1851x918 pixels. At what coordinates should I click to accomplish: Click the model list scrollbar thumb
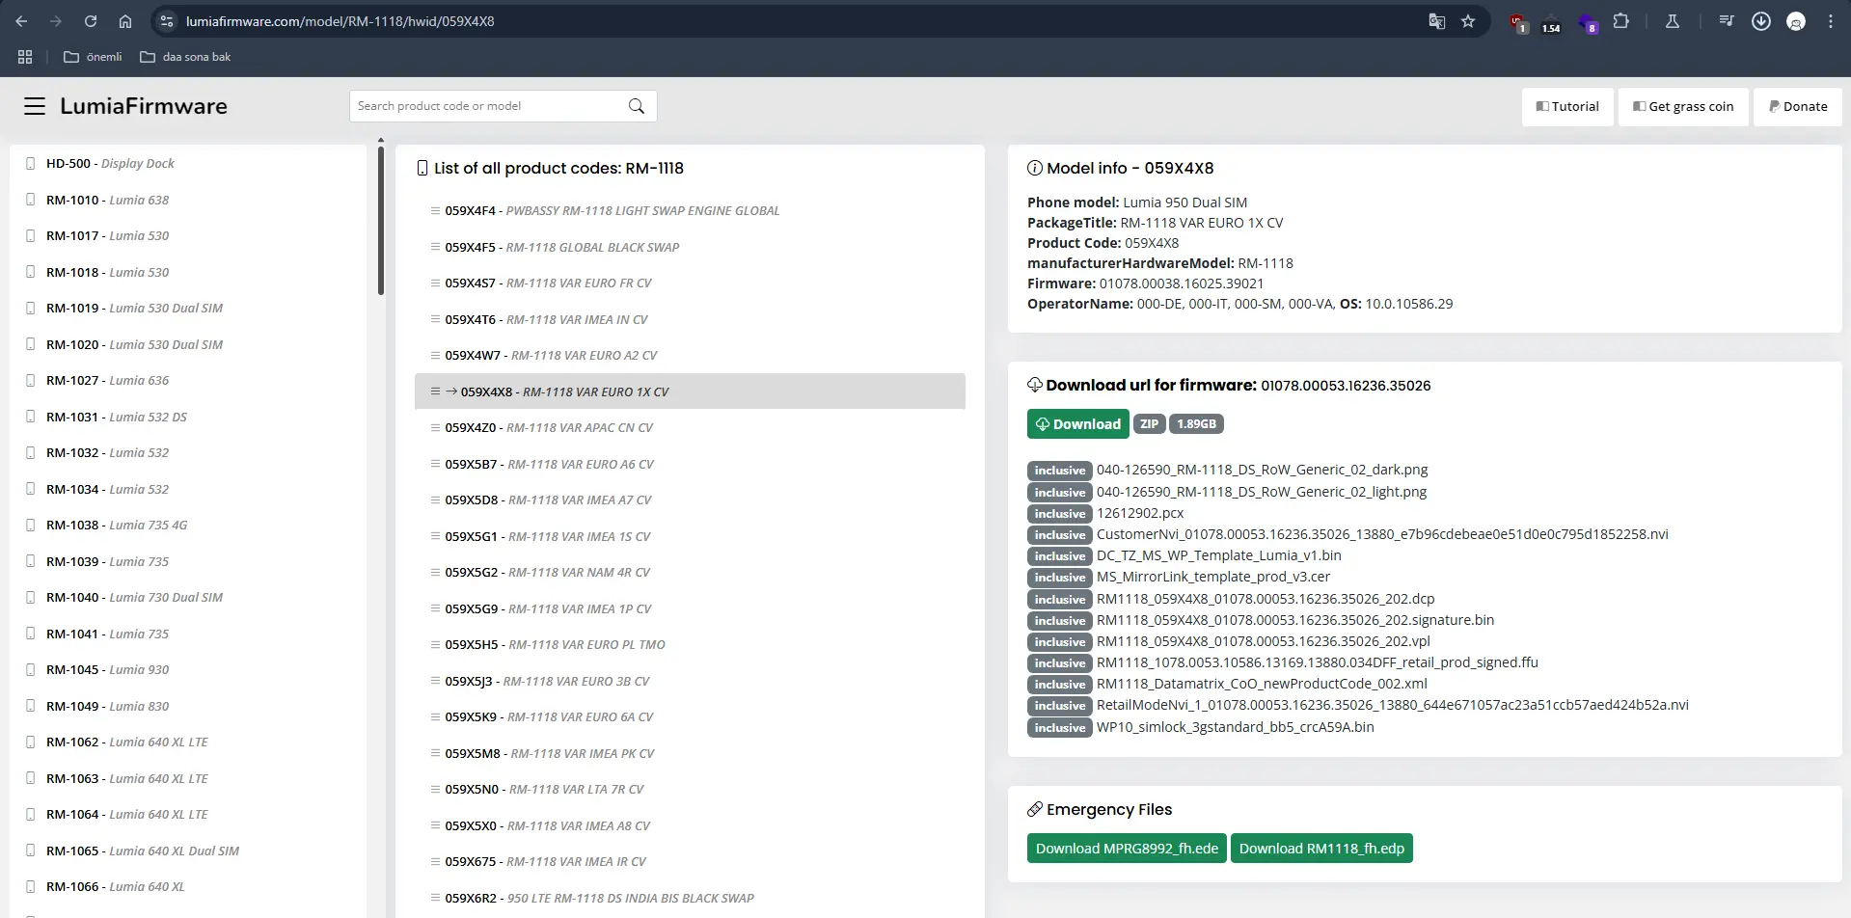(381, 220)
